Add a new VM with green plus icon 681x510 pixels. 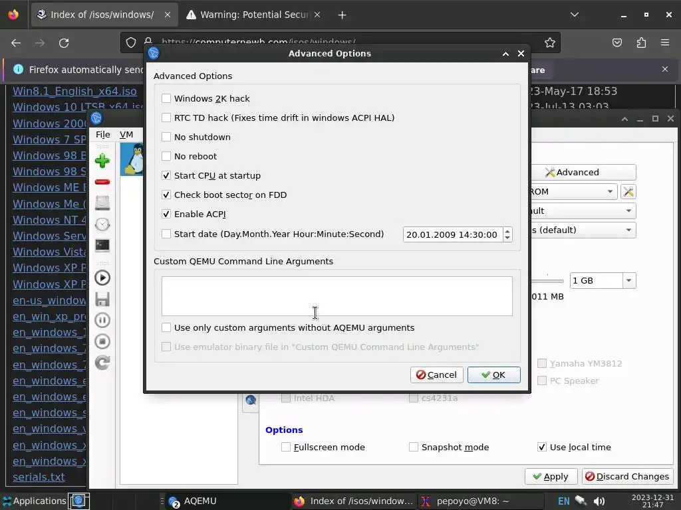[102, 161]
